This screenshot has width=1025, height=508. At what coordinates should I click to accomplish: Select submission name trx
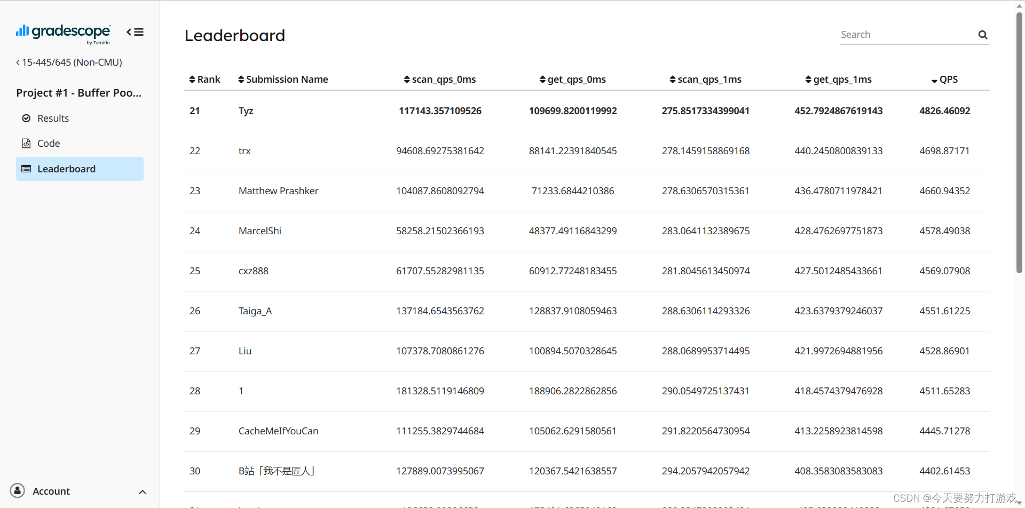tap(245, 151)
